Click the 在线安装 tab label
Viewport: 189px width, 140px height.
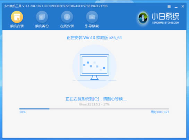pos(67,26)
